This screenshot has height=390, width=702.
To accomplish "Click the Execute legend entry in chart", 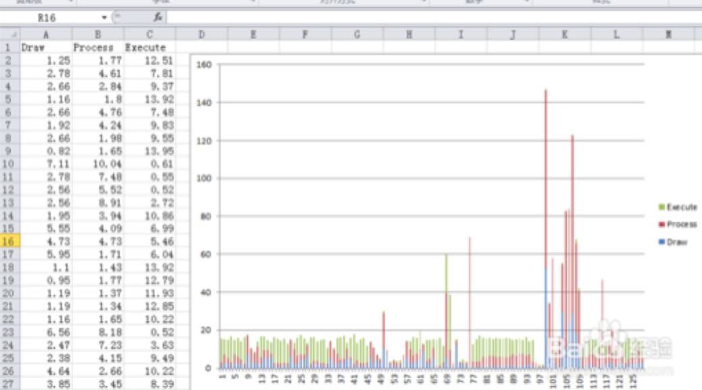I will tap(678, 207).
